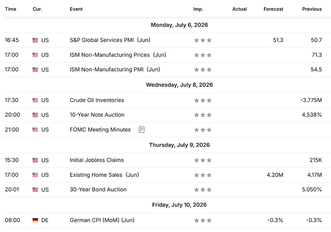Click the Time column header

(x=11, y=9)
